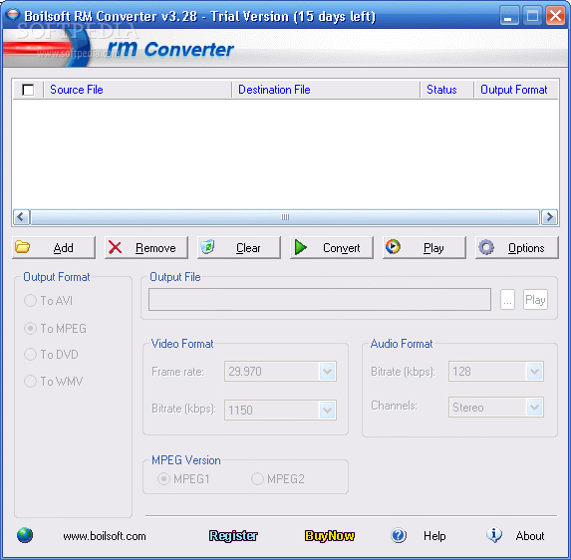Click into the Output File path field
The height and width of the screenshot is (560, 571).
[320, 300]
